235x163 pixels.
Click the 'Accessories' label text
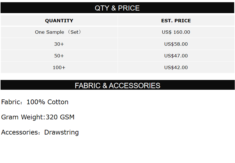pos(19,132)
